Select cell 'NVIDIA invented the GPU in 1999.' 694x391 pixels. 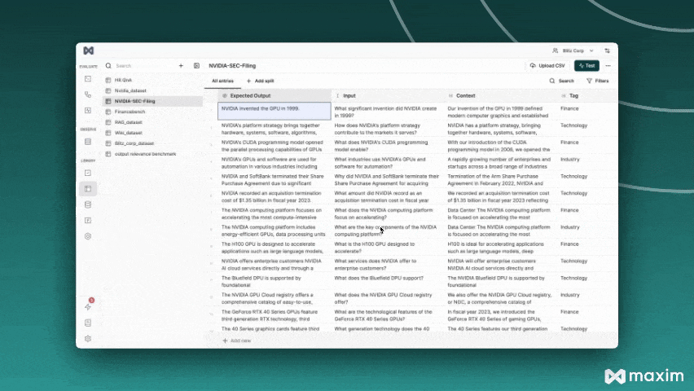pos(274,111)
